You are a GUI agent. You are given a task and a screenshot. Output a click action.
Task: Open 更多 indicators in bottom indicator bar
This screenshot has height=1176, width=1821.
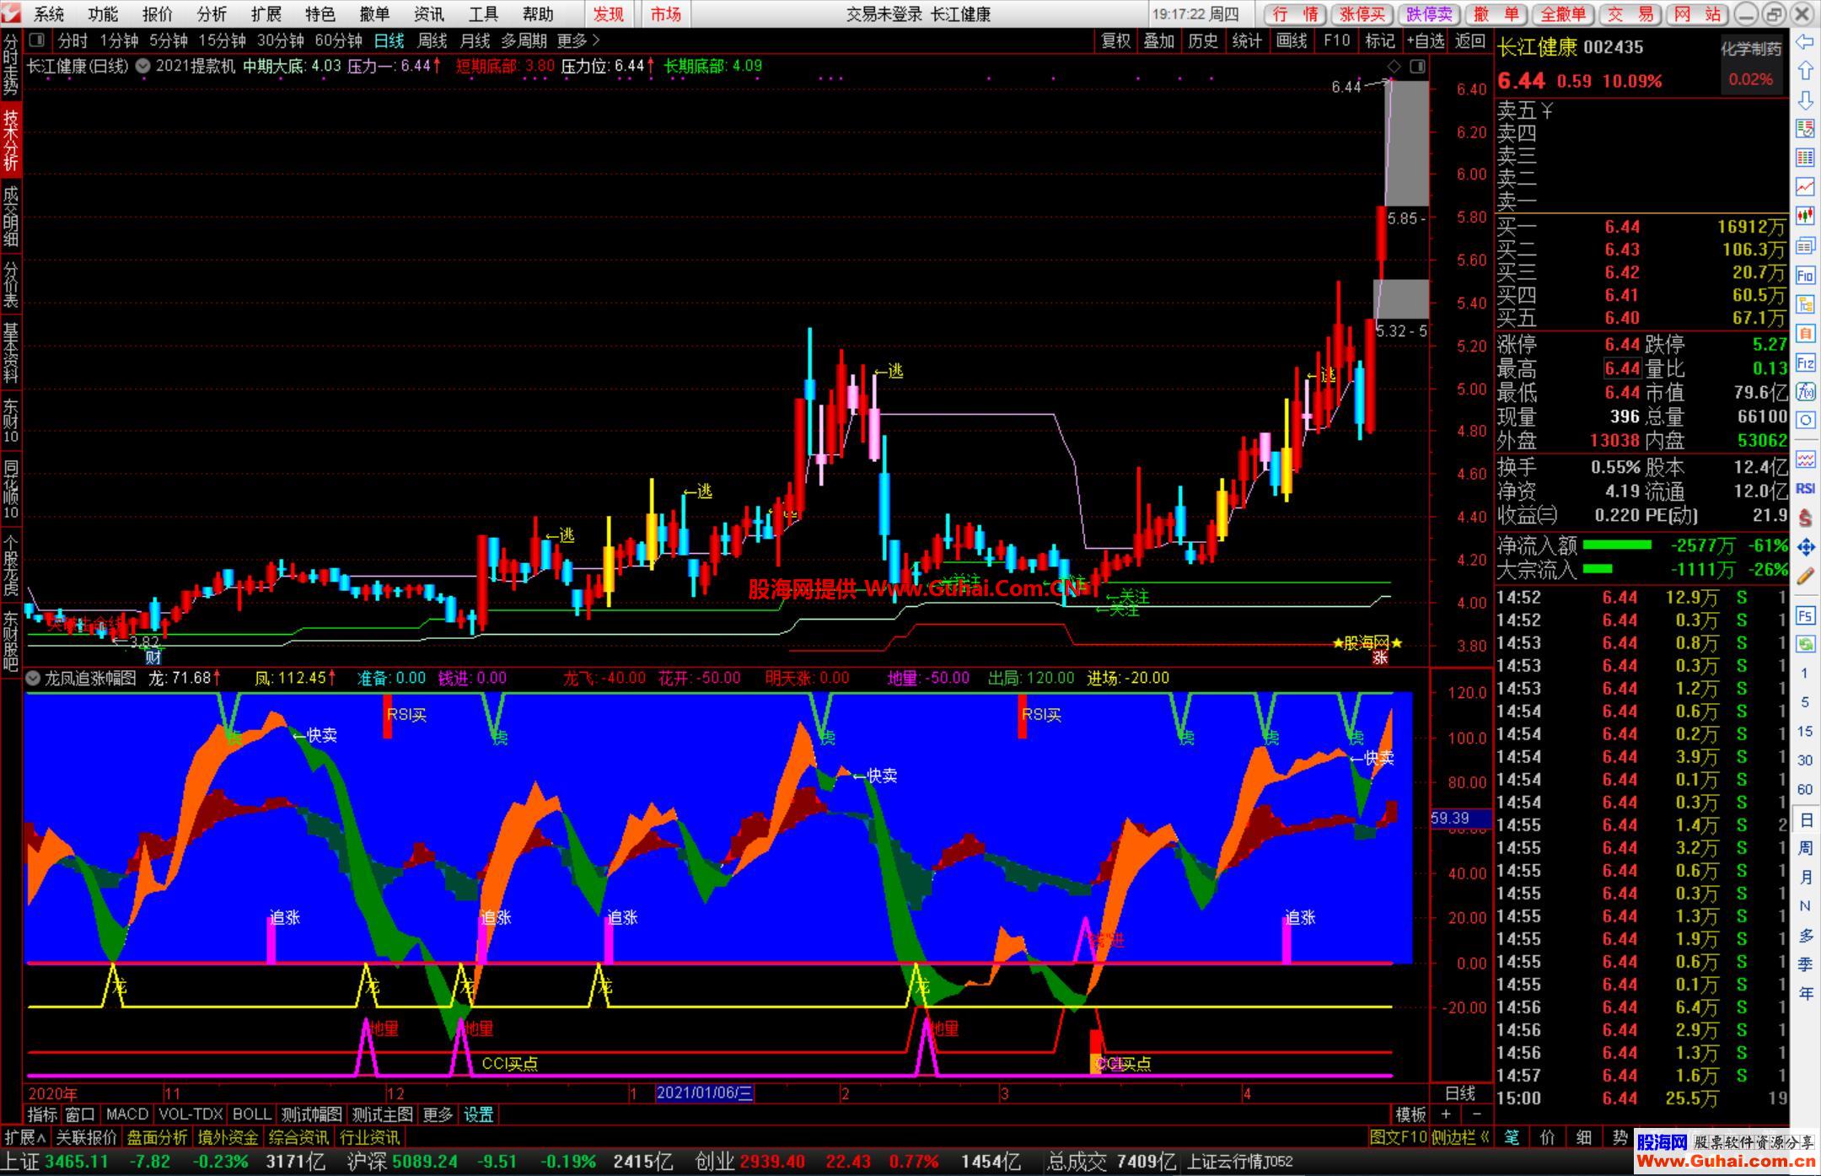pos(438,1114)
